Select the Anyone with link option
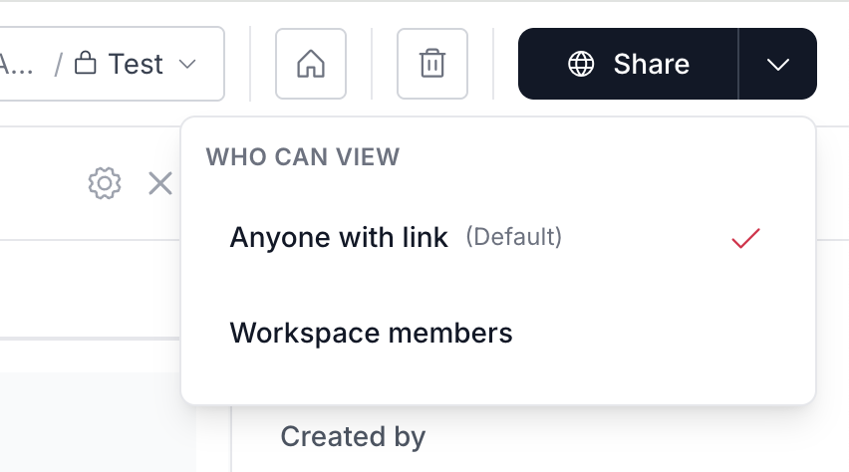The width and height of the screenshot is (849, 472). 339,238
